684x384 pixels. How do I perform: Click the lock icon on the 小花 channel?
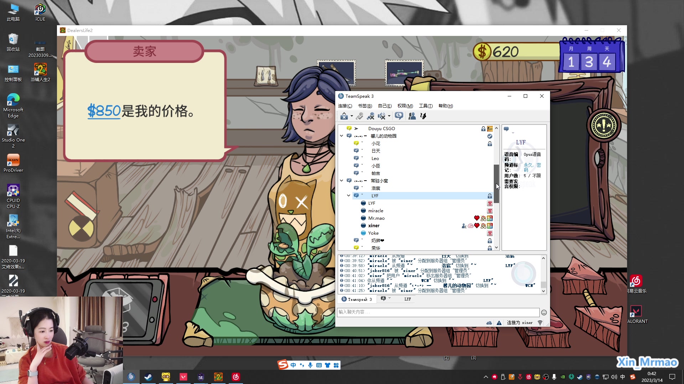click(490, 144)
